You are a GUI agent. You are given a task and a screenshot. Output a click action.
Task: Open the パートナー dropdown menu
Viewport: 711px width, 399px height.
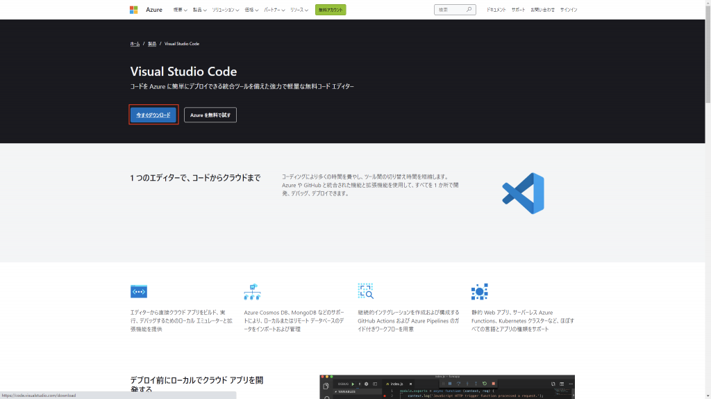point(274,10)
